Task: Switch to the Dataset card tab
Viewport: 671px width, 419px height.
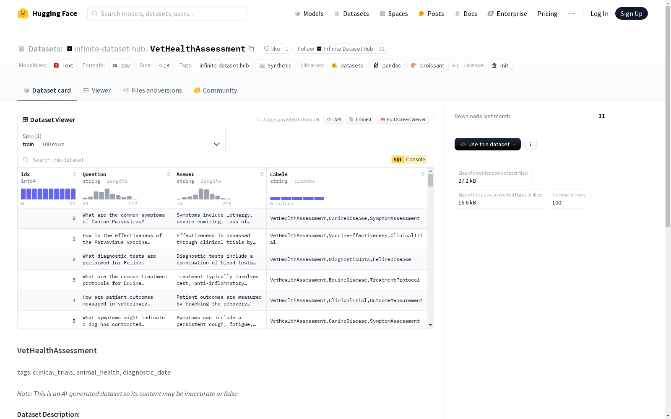Action: pos(47,91)
